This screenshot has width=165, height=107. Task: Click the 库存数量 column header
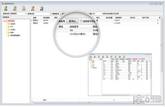coord(109,18)
